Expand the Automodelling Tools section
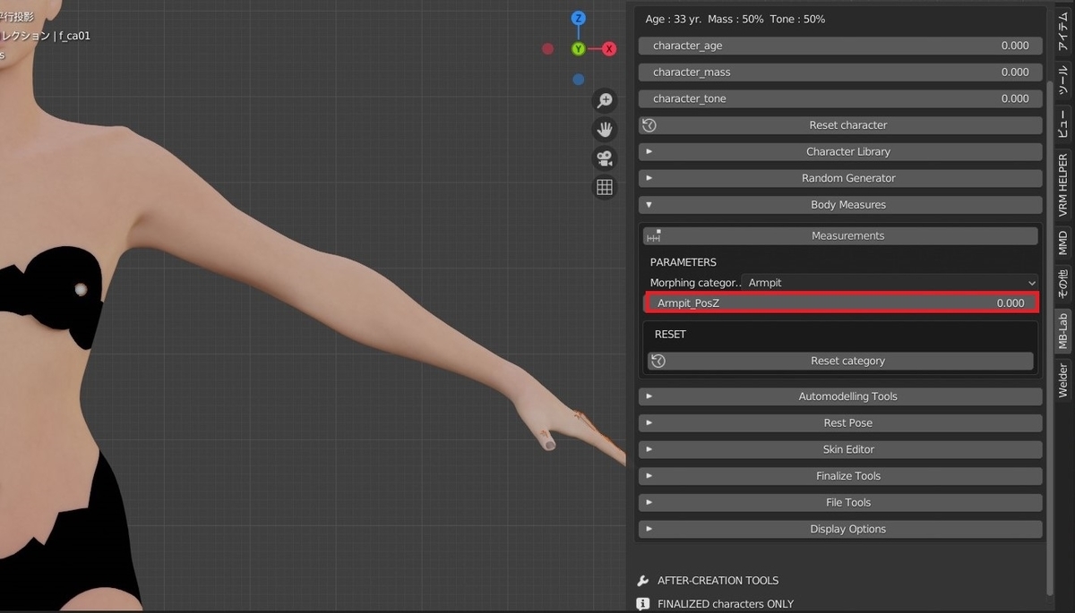This screenshot has width=1075, height=613. tap(840, 396)
